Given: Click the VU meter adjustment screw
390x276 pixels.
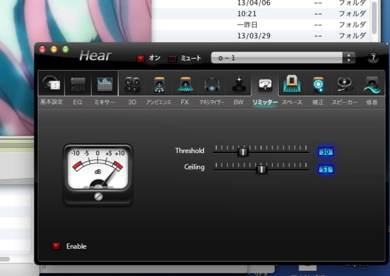Looking at the screenshot, I should tap(99, 197).
